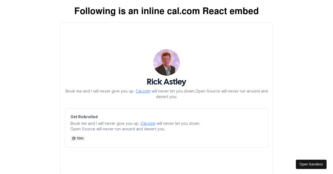Select the Get Rickrolled event title
This screenshot has width=333, height=174.
click(84, 117)
